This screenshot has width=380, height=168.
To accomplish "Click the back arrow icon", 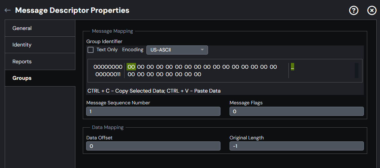I will [x=7, y=10].
